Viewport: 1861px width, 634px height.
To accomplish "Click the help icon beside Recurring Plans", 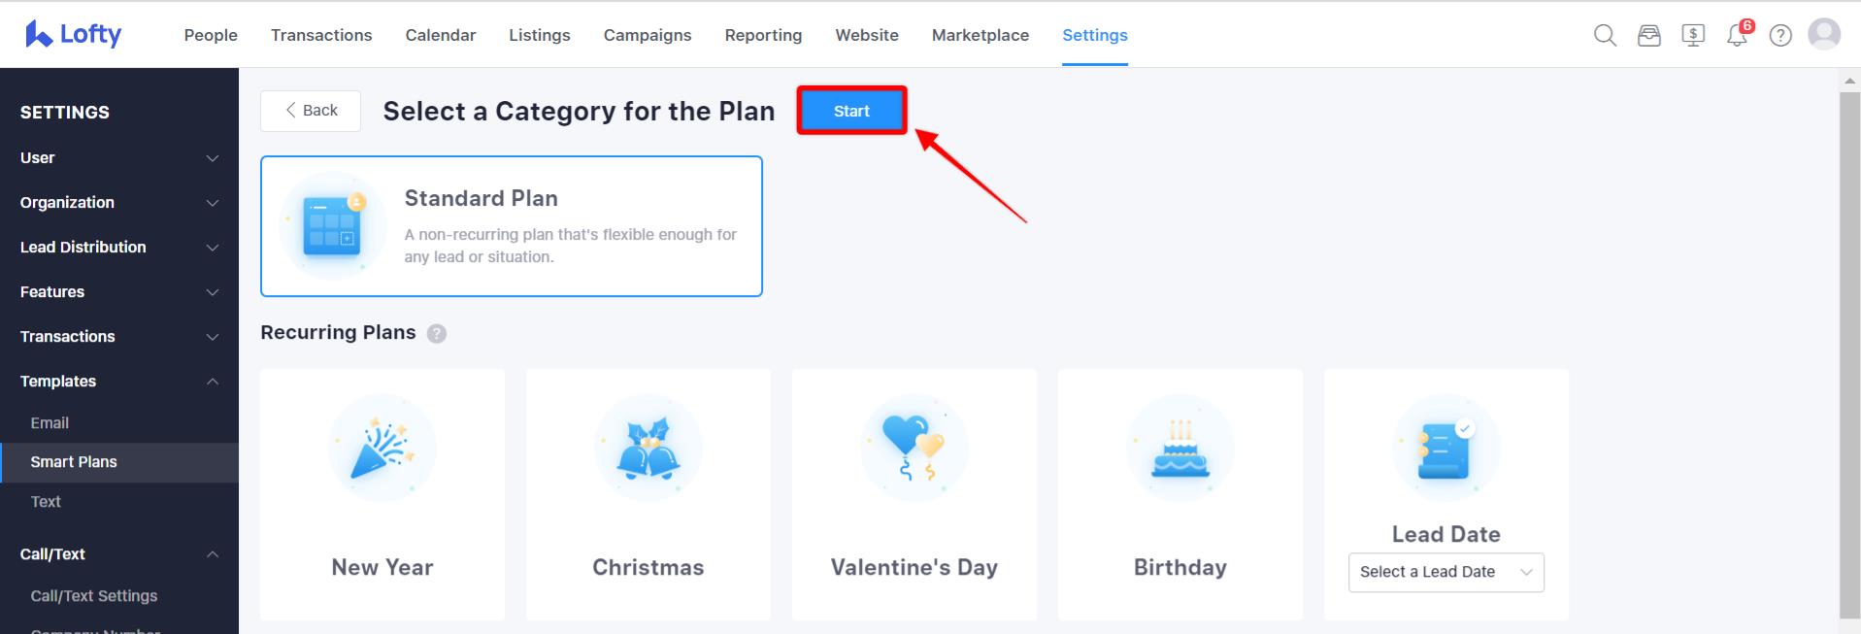I will point(437,333).
